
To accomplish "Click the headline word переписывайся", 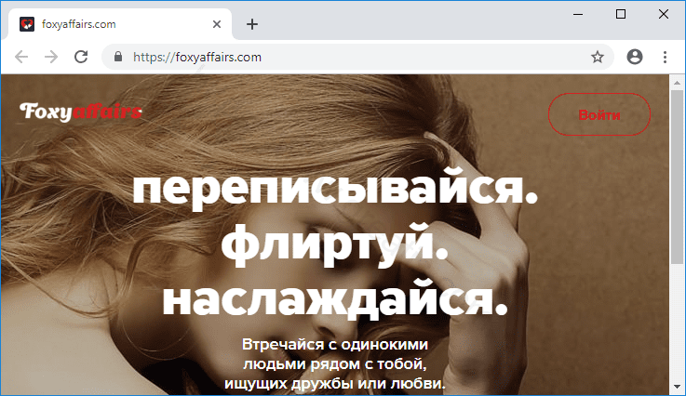I will point(336,189).
